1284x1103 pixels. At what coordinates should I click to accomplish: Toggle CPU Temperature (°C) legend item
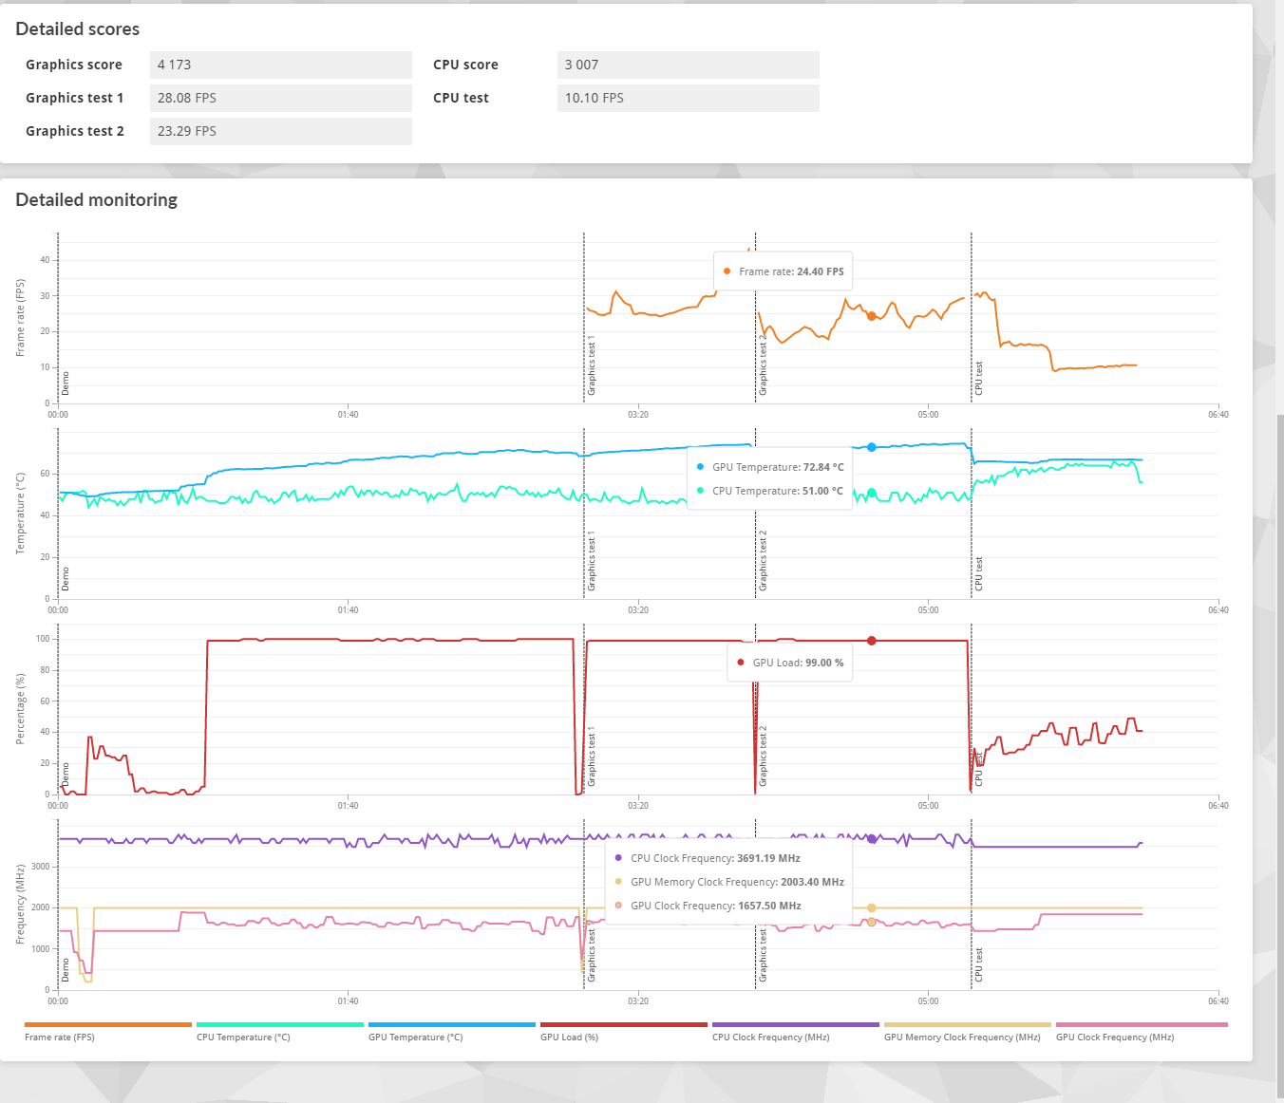279,1033
